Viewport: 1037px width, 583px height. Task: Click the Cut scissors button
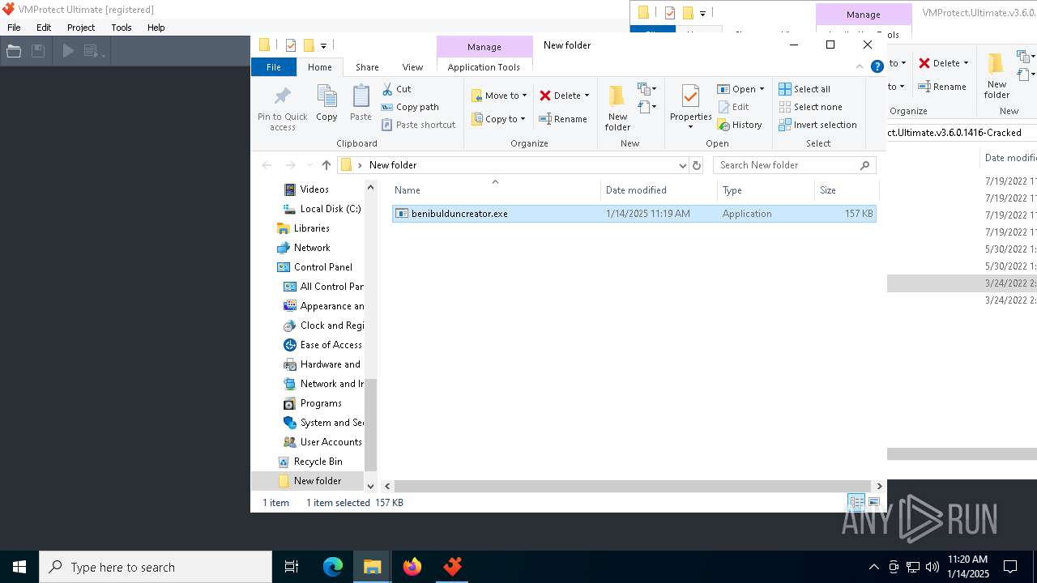click(396, 89)
